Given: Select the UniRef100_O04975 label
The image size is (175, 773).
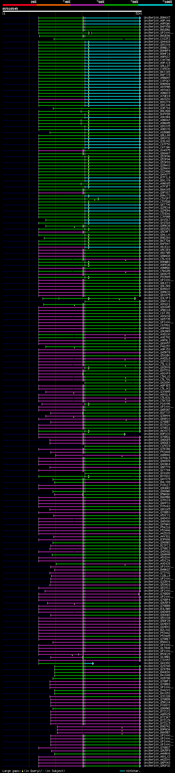Looking at the screenshot, I should [157, 150].
